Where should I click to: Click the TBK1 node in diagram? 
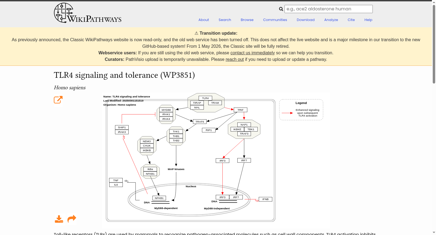[x=251, y=129]
